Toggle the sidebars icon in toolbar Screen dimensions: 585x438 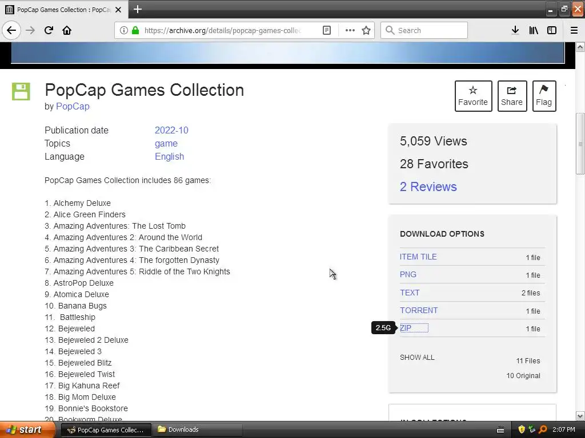pos(552,30)
